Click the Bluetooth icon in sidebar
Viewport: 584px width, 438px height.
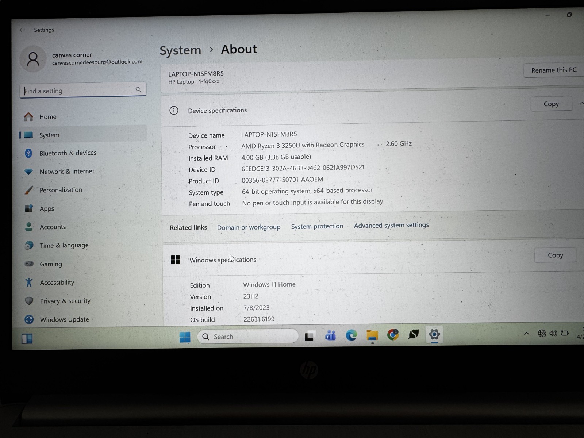(x=28, y=153)
